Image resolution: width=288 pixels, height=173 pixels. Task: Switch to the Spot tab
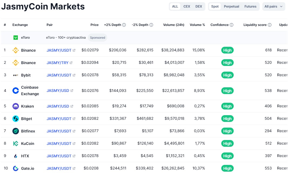pyautogui.click(x=215, y=6)
